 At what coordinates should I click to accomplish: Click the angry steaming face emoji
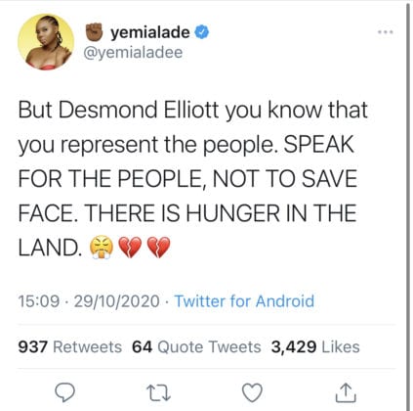(102, 247)
